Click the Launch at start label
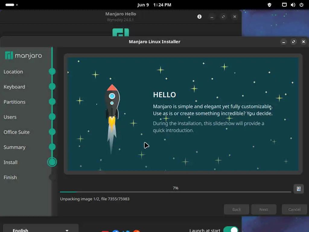309x232 pixels. [205, 230]
